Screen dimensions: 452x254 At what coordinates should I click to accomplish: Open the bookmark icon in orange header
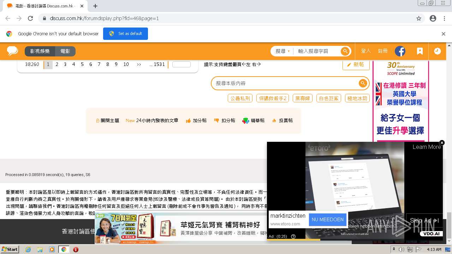(420, 51)
